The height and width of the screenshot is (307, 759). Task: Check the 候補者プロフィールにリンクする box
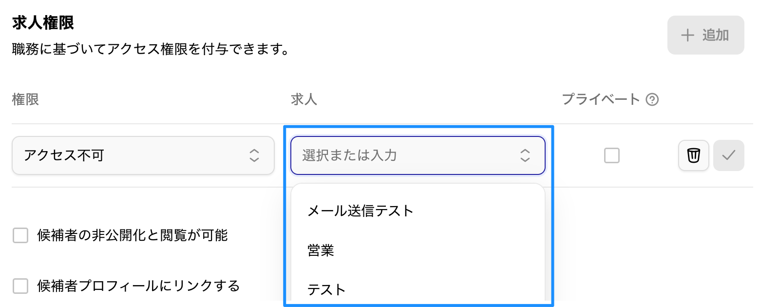click(20, 286)
